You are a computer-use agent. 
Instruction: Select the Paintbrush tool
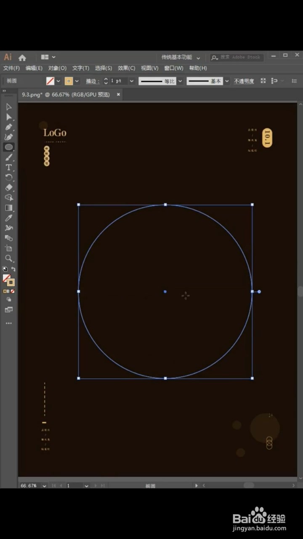tap(9, 157)
